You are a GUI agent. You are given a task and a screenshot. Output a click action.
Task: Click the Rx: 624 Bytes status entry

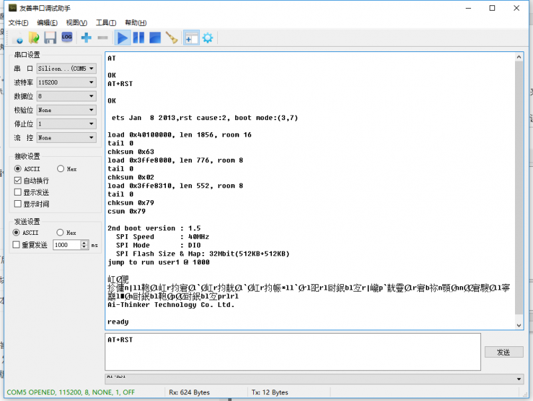coord(189,392)
